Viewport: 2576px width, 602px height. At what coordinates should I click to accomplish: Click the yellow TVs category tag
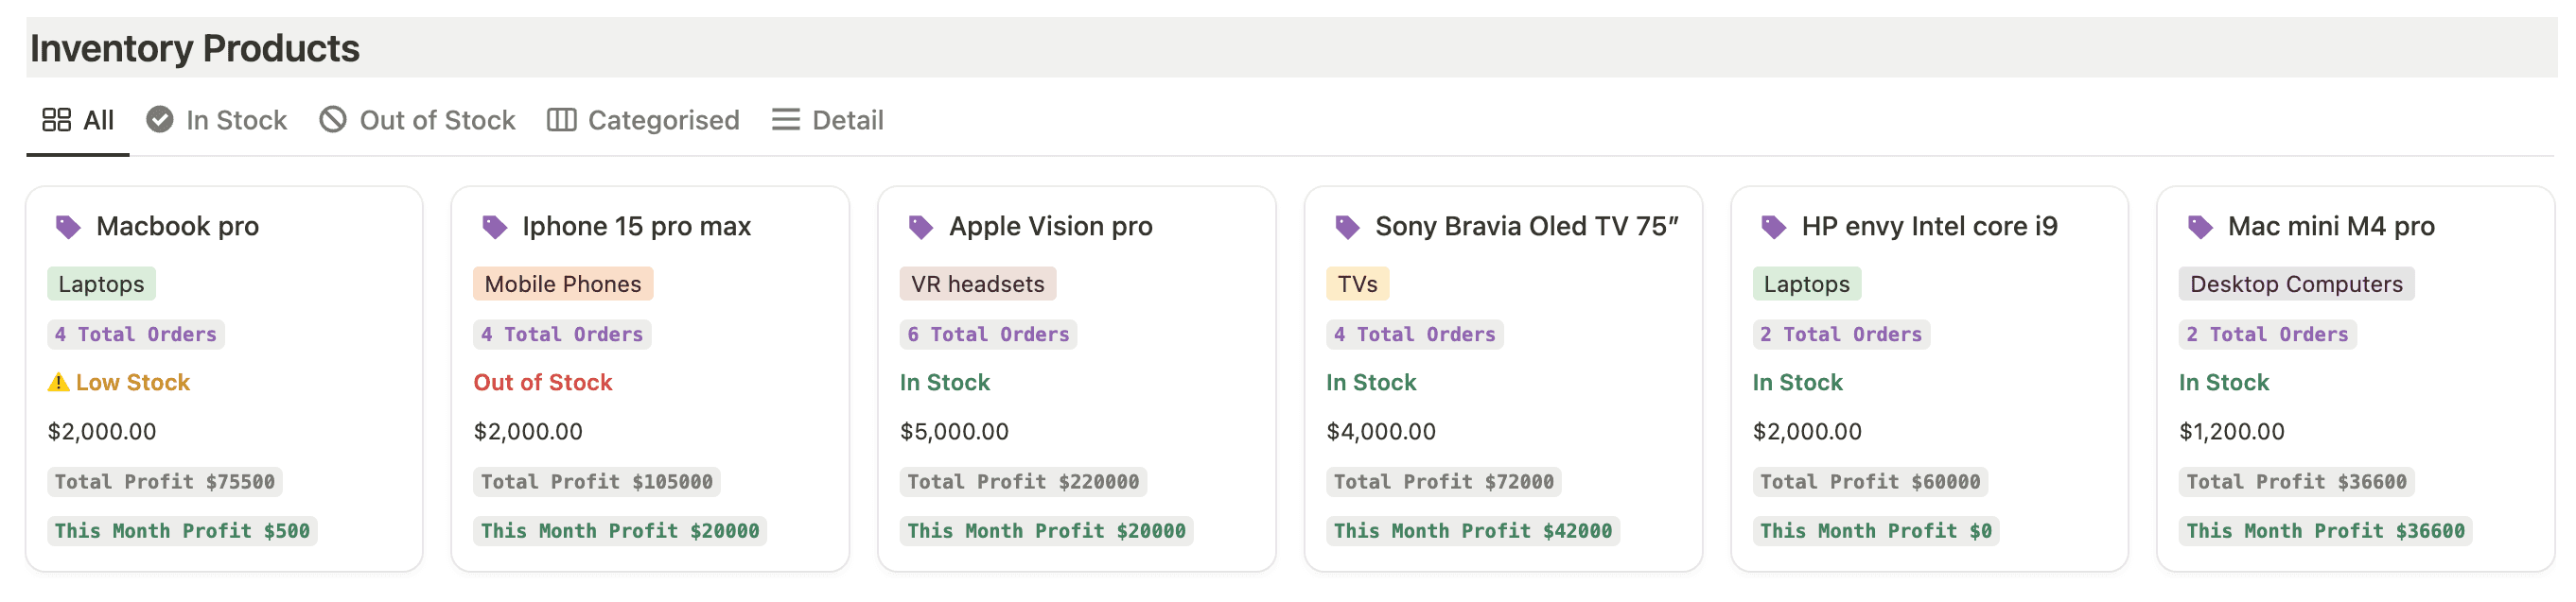pyautogui.click(x=1357, y=284)
